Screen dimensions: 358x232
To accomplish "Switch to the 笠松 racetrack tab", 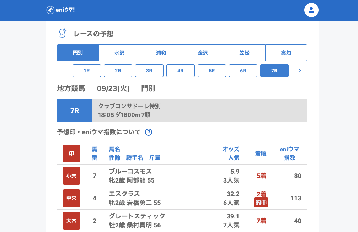I will (x=244, y=53).
